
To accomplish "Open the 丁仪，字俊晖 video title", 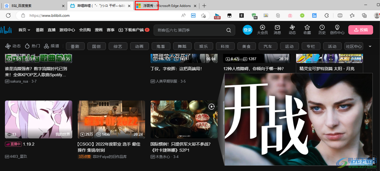I will point(176,69).
